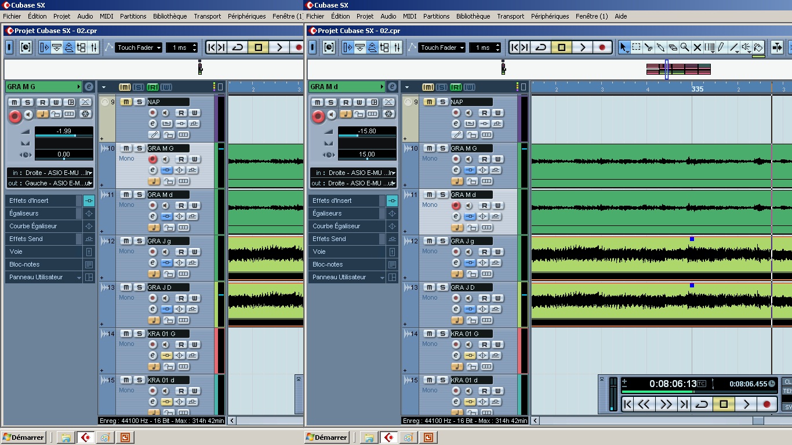Expand the GRA M G inspector header arrow

point(79,87)
